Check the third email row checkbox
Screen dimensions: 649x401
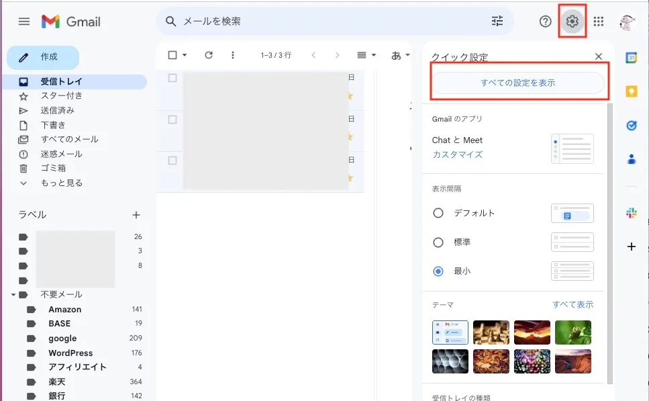pos(172,161)
